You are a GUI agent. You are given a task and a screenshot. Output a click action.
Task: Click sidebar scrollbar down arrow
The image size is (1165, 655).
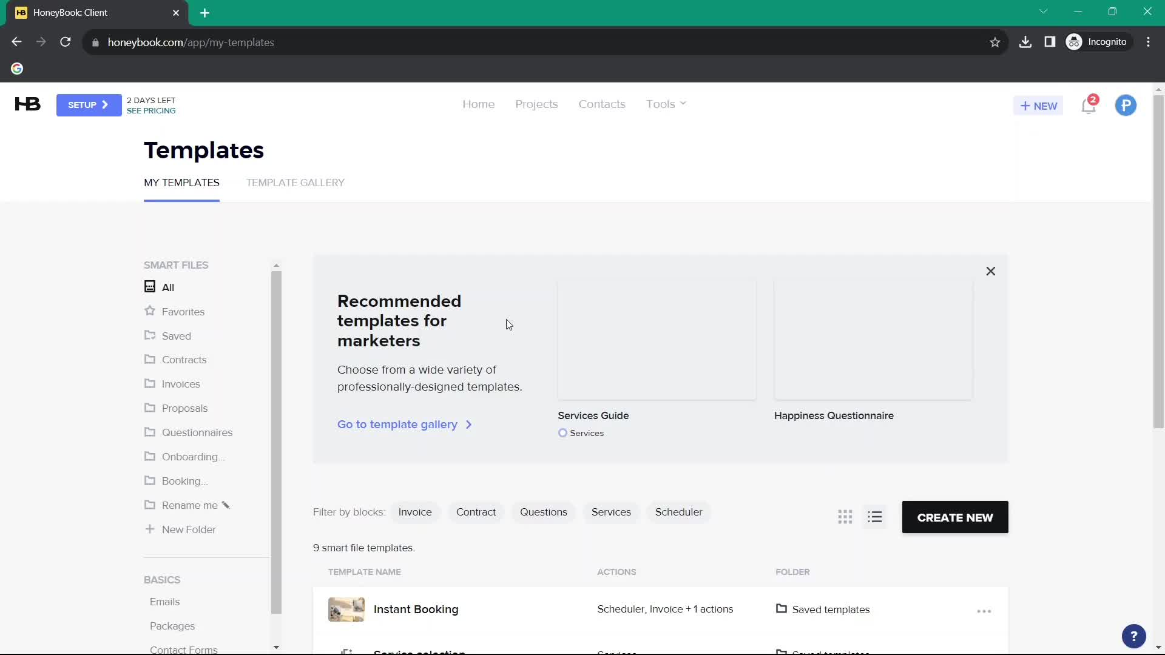coord(276,648)
